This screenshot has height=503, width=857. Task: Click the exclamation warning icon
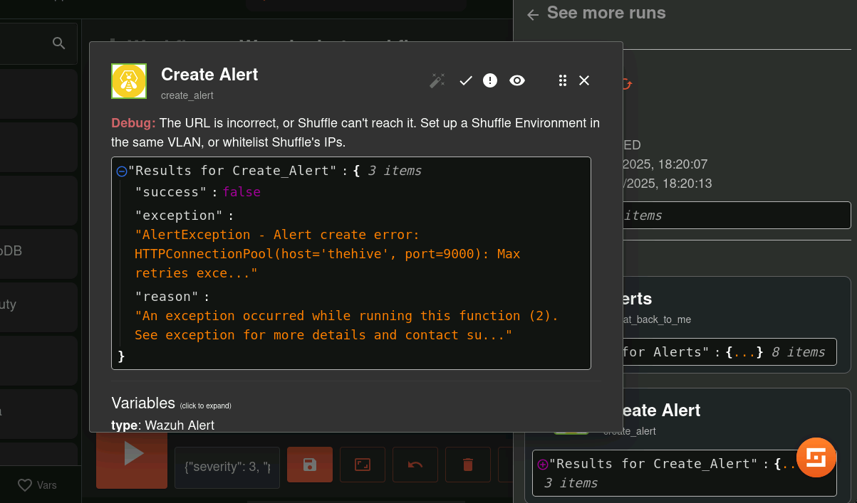pyautogui.click(x=490, y=80)
